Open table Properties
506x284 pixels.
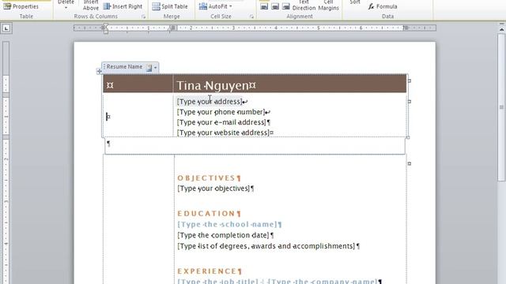coord(21,6)
